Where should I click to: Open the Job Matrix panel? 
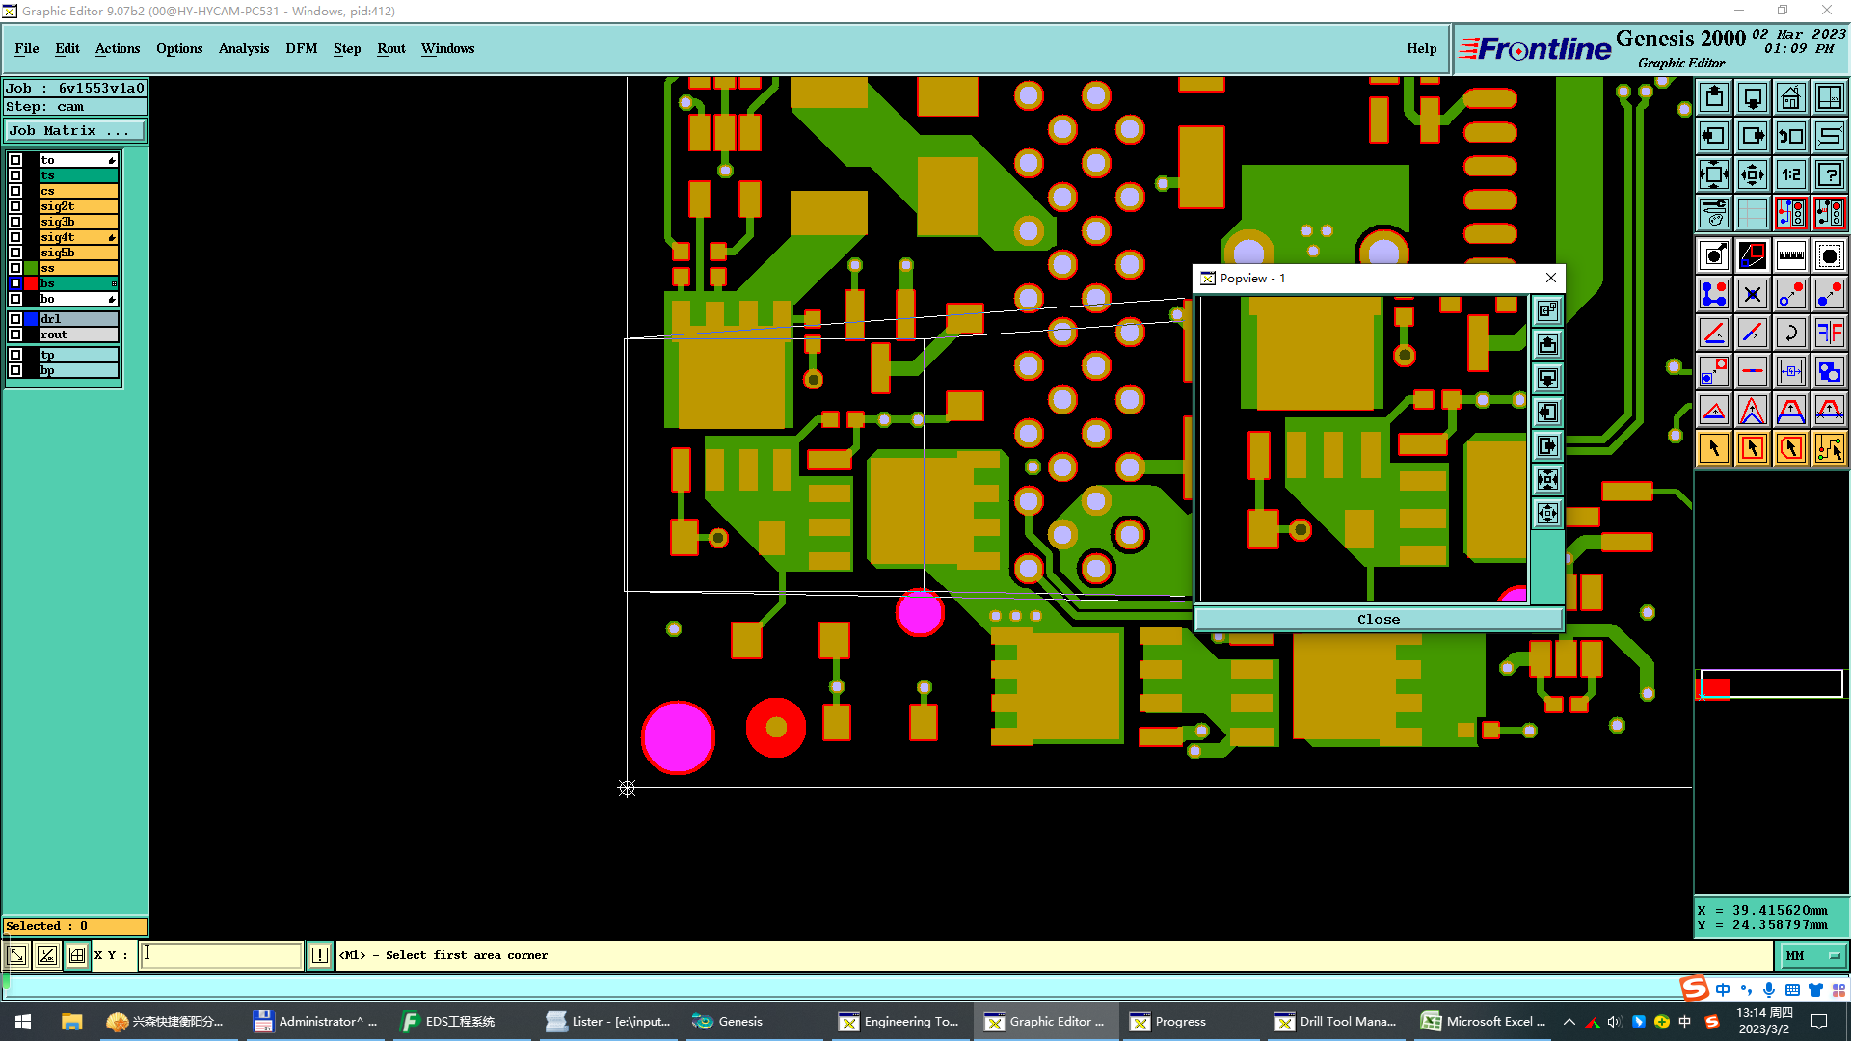74,131
